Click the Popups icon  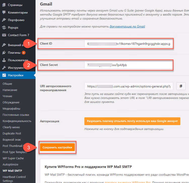click(4, 27)
